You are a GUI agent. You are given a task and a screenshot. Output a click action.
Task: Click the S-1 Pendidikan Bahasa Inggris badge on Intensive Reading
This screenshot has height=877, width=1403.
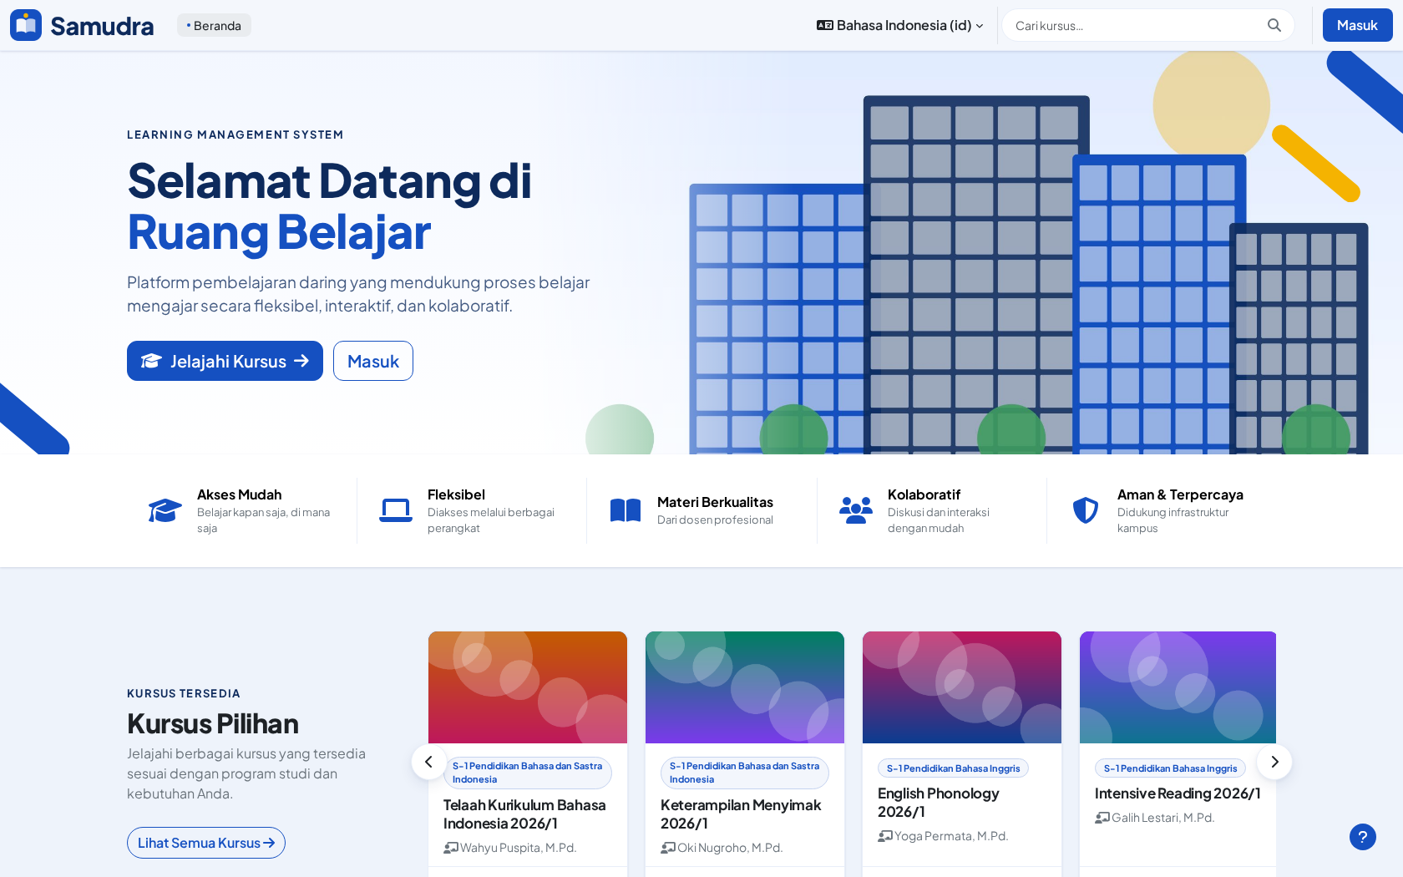[x=1170, y=768]
